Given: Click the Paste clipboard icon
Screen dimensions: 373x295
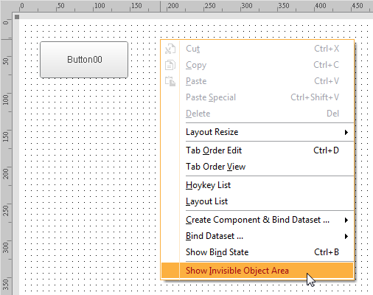Looking at the screenshot, I should [x=170, y=81].
